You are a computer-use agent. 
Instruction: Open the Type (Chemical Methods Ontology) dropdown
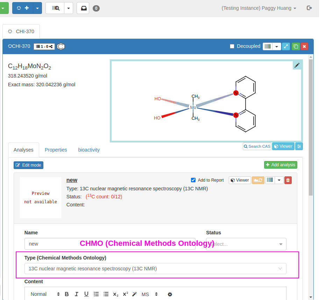pos(155,269)
